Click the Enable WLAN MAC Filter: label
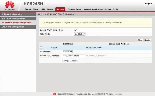155x96 pixels. point(51,30)
